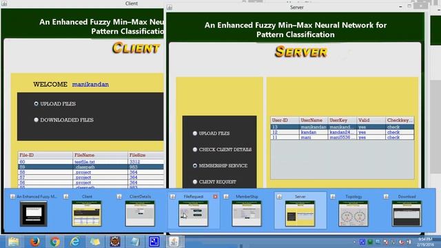Click Checkkey column header in Server table
The image size is (441, 248).
(400, 121)
